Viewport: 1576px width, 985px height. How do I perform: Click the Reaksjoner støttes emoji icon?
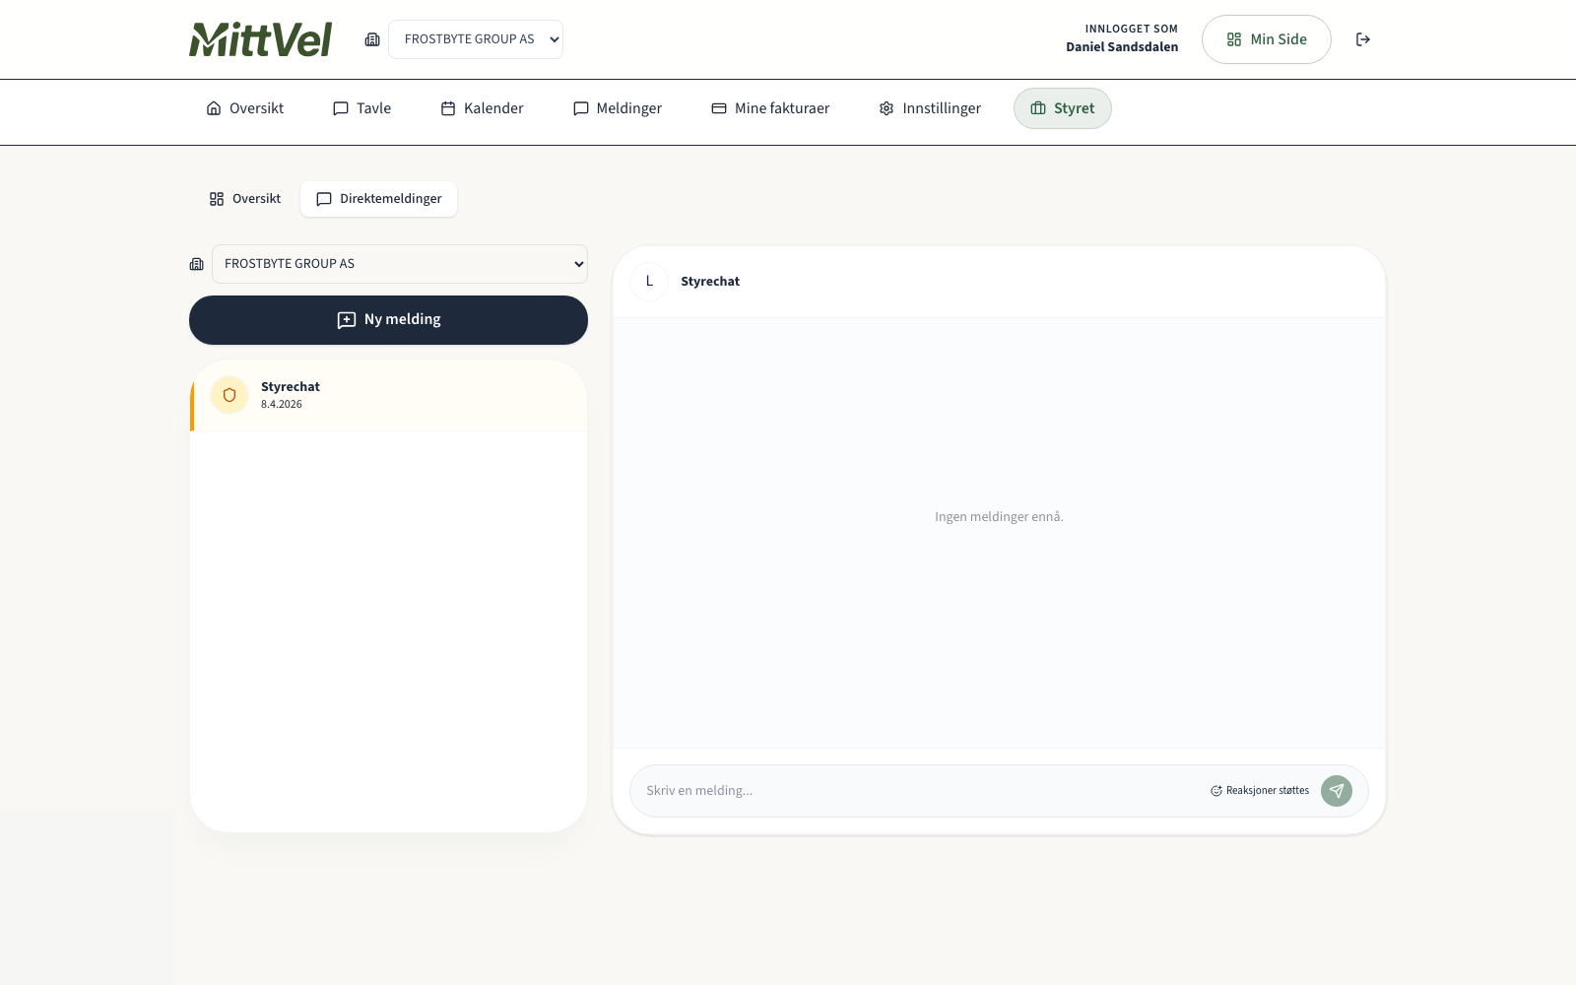1216,791
